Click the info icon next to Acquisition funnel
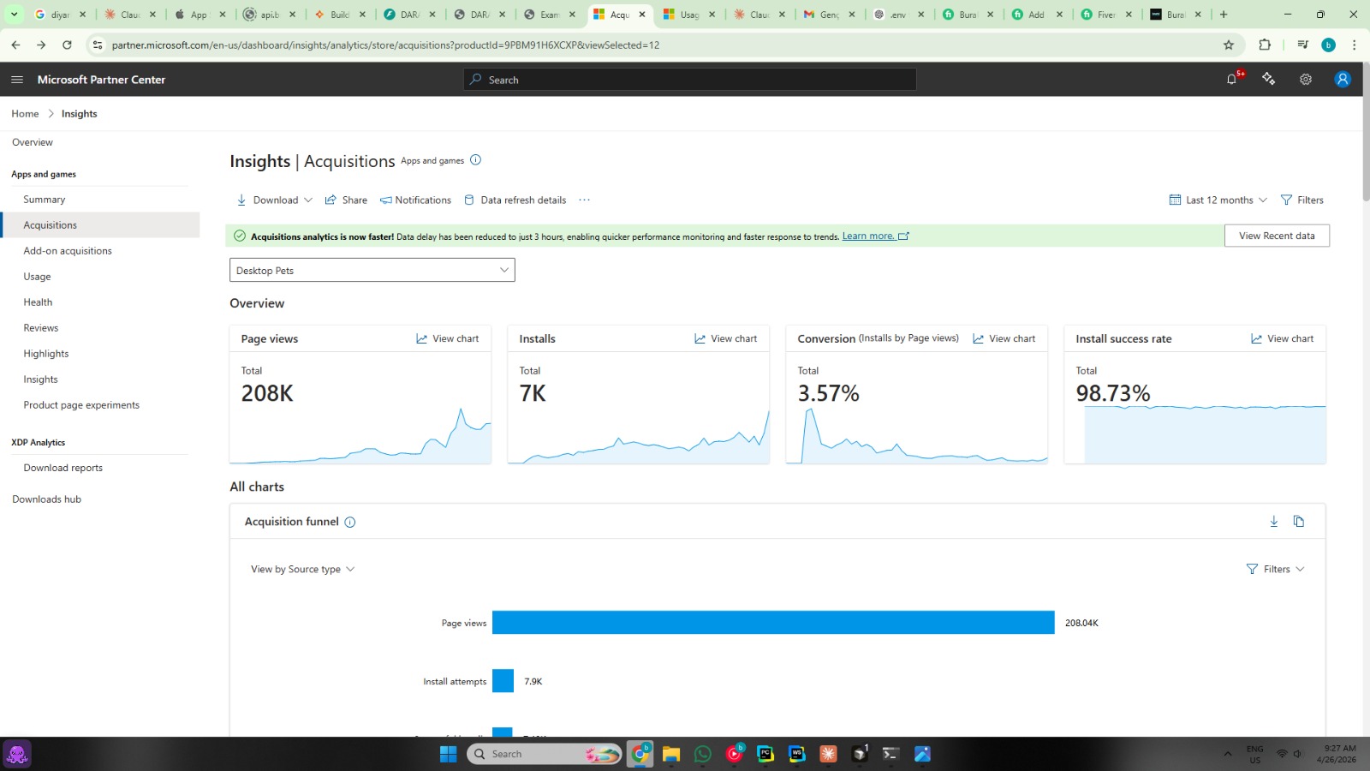Screen dimensions: 1370x771 pyautogui.click(x=350, y=523)
